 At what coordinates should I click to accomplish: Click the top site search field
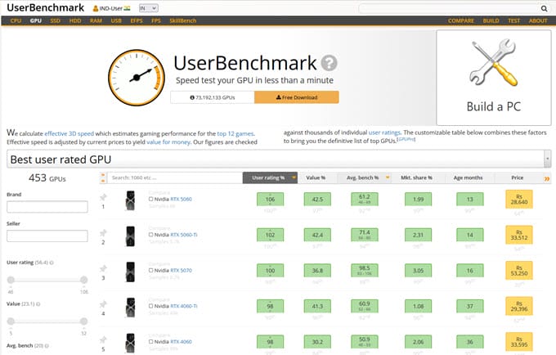click(449, 8)
